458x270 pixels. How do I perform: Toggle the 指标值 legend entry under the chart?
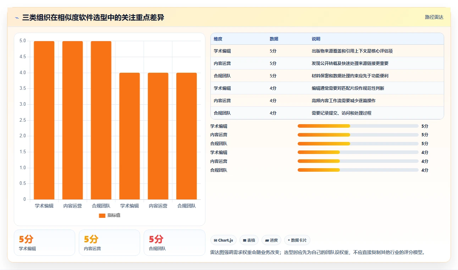point(109,215)
